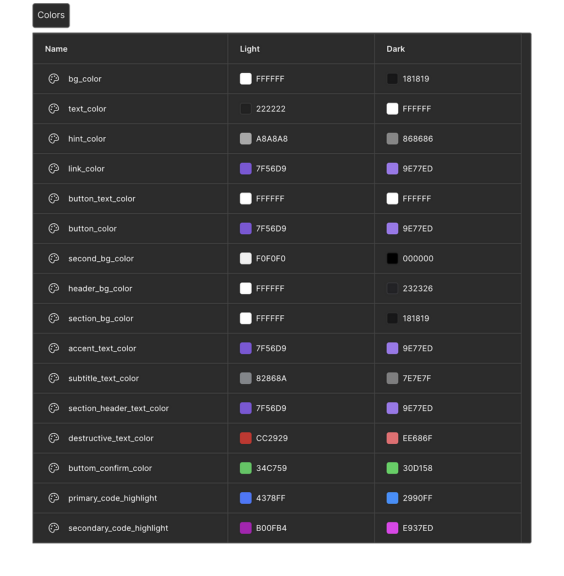Click the palette icon beside button_color
Image resolution: width=564 pixels, height=576 pixels.
[53, 229]
